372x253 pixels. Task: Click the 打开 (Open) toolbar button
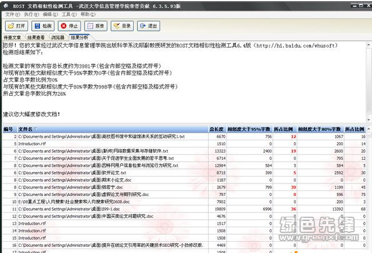[17, 26]
